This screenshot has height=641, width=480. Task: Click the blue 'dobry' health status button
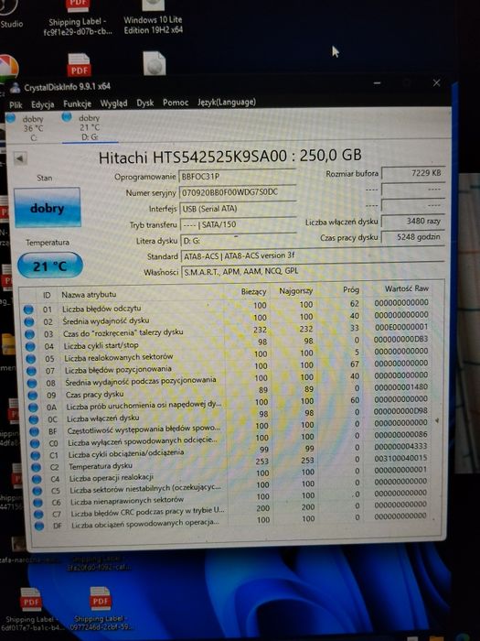(x=48, y=207)
